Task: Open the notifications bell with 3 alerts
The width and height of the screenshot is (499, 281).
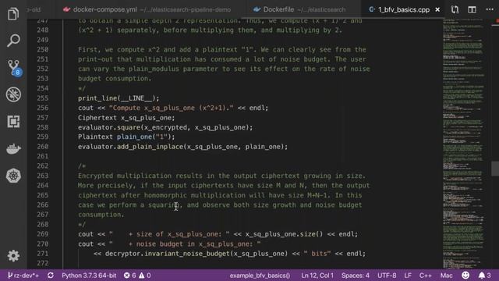Action: pos(485,276)
